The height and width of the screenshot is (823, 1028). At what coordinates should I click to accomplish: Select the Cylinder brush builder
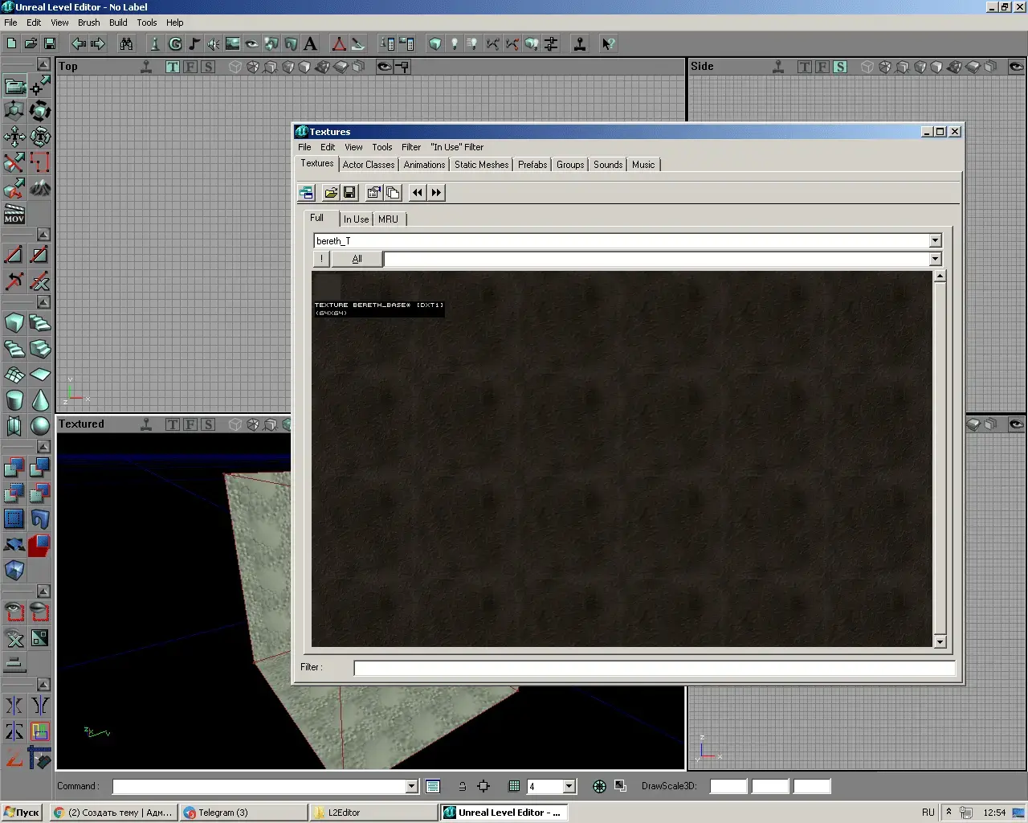(x=14, y=400)
